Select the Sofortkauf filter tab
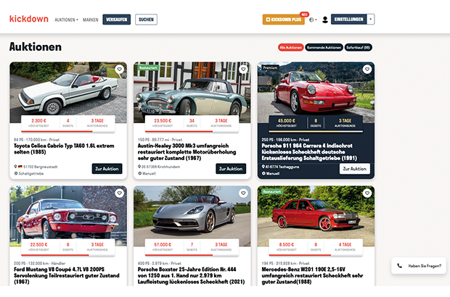 [358, 48]
